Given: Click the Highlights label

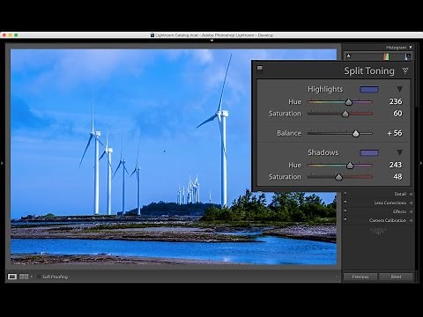Looking at the screenshot, I should point(325,89).
